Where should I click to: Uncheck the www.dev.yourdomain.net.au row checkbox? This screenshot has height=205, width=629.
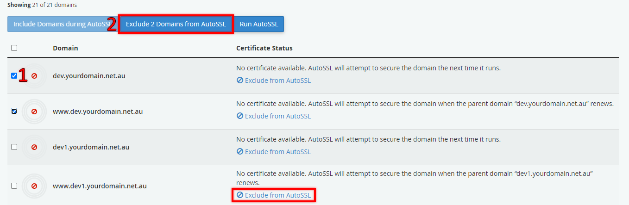[x=14, y=112]
